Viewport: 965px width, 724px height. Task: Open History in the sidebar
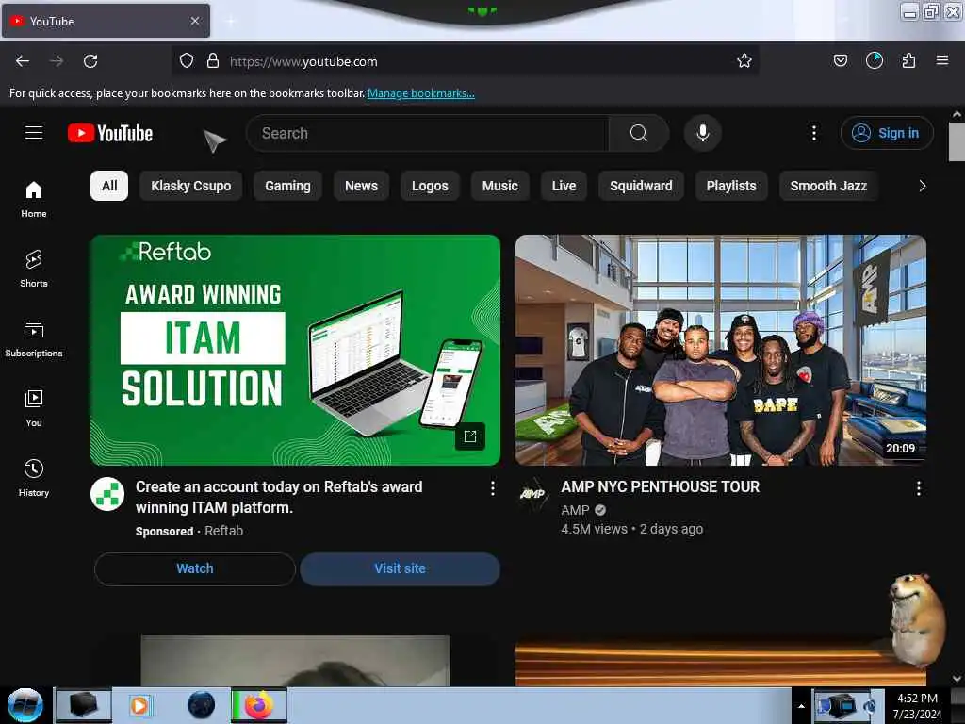click(34, 478)
